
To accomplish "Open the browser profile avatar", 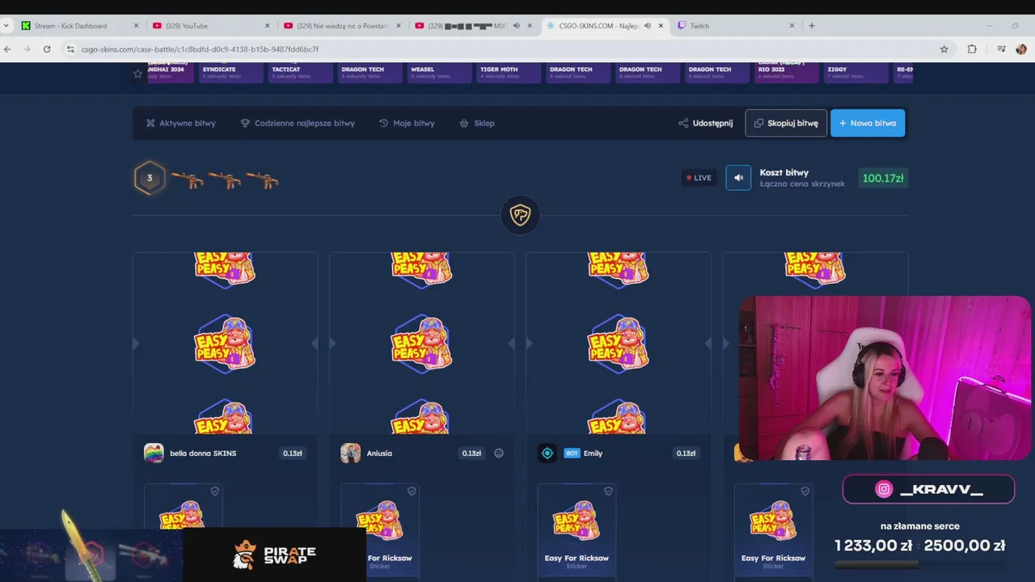I will pyautogui.click(x=1021, y=49).
